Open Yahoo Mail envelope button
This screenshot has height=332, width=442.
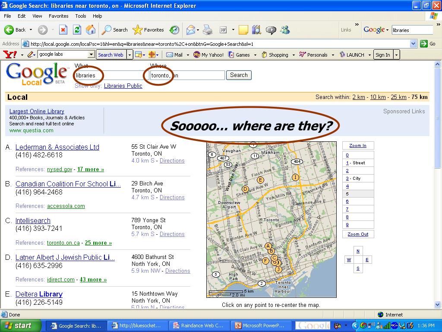point(174,55)
